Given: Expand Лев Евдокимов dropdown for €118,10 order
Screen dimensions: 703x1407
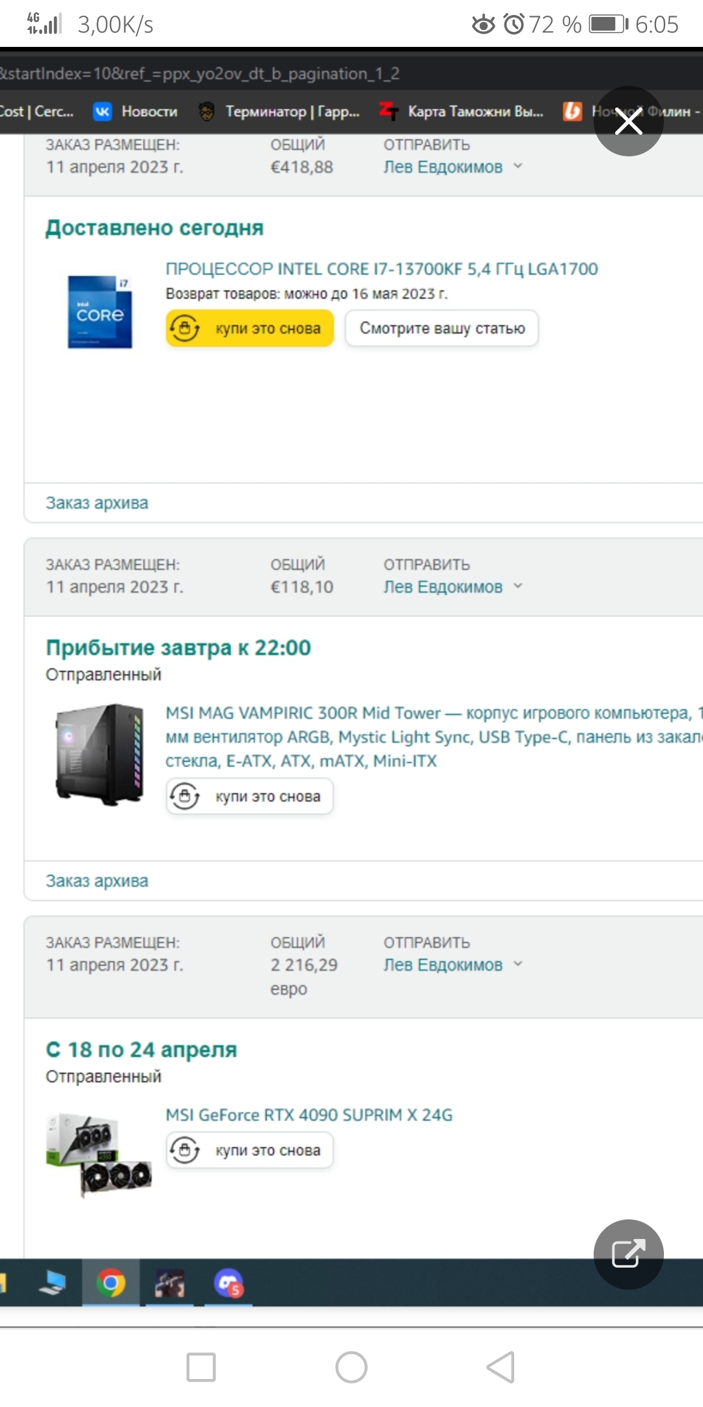Looking at the screenshot, I should click(x=452, y=587).
